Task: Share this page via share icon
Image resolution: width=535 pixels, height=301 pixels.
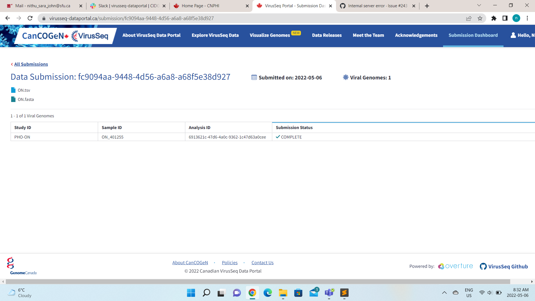Action: pos(469,18)
